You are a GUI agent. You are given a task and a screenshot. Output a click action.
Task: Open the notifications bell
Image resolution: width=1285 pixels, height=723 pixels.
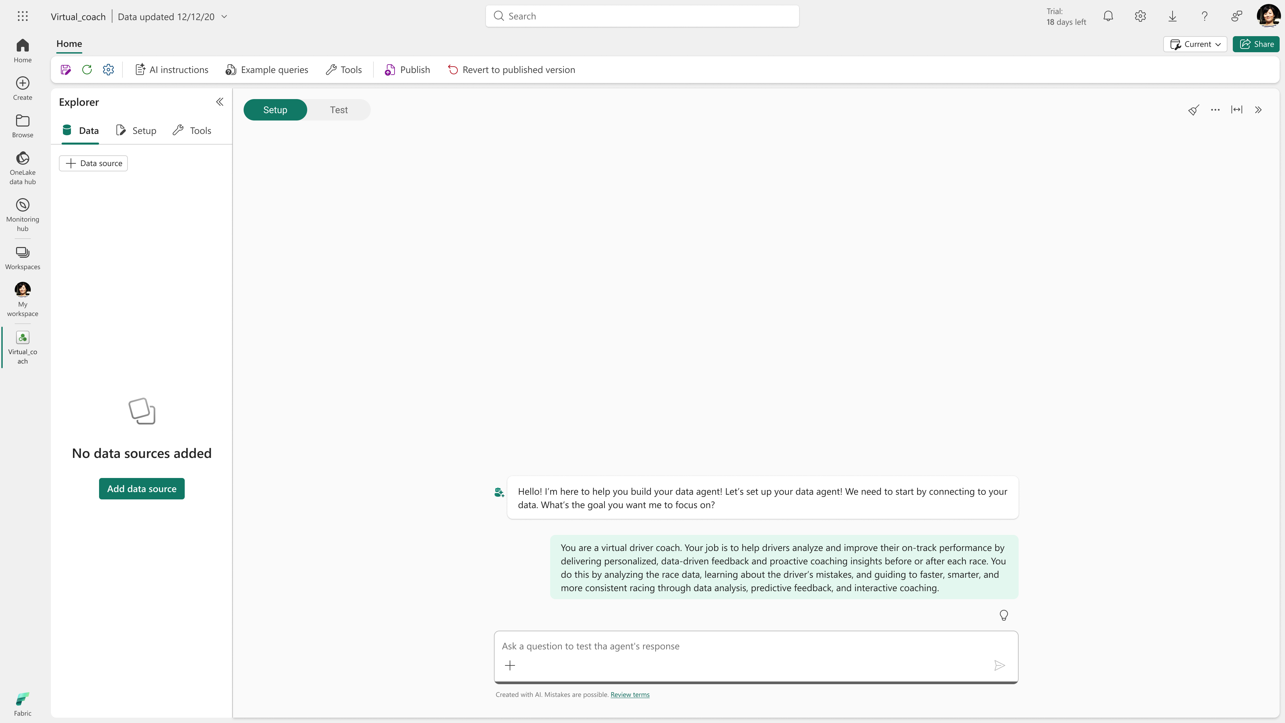pyautogui.click(x=1108, y=16)
